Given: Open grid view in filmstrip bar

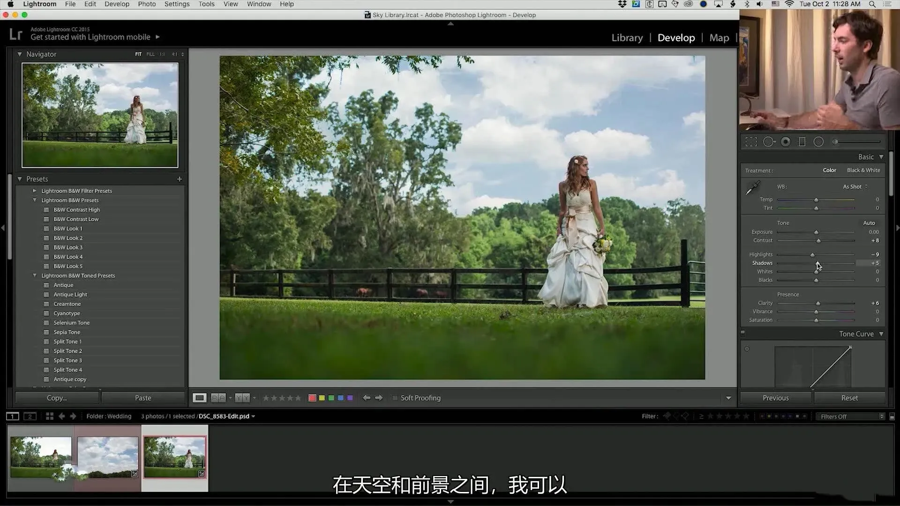Looking at the screenshot, I should point(49,416).
